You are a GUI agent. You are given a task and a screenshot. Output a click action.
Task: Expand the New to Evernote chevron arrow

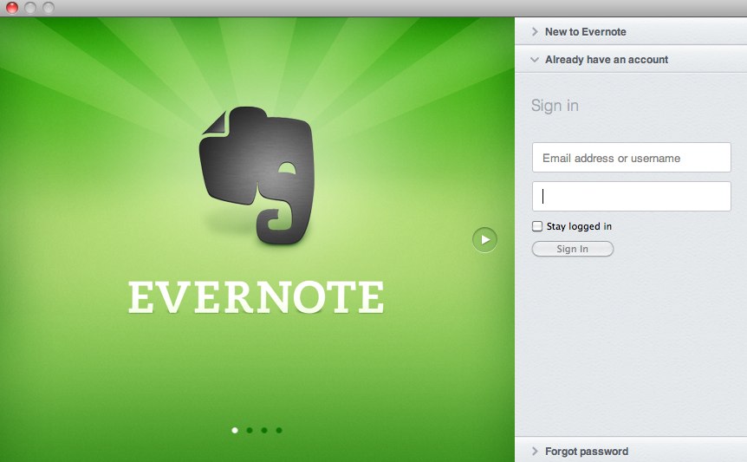point(535,32)
